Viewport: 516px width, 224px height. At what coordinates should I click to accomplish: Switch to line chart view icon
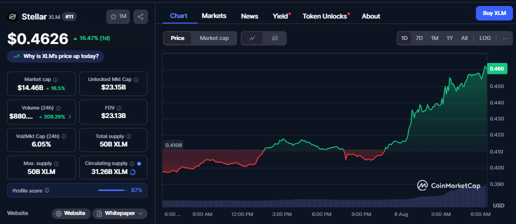click(252, 38)
